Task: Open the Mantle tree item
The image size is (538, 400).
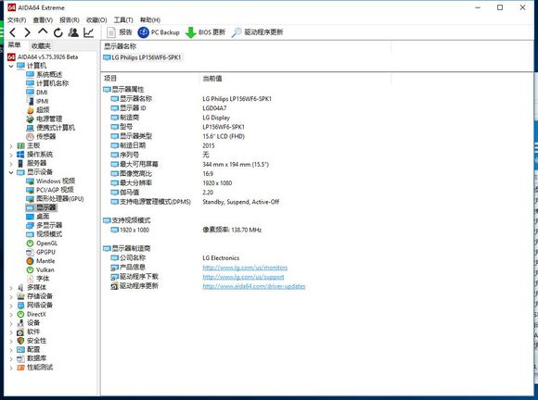Action: point(41,261)
